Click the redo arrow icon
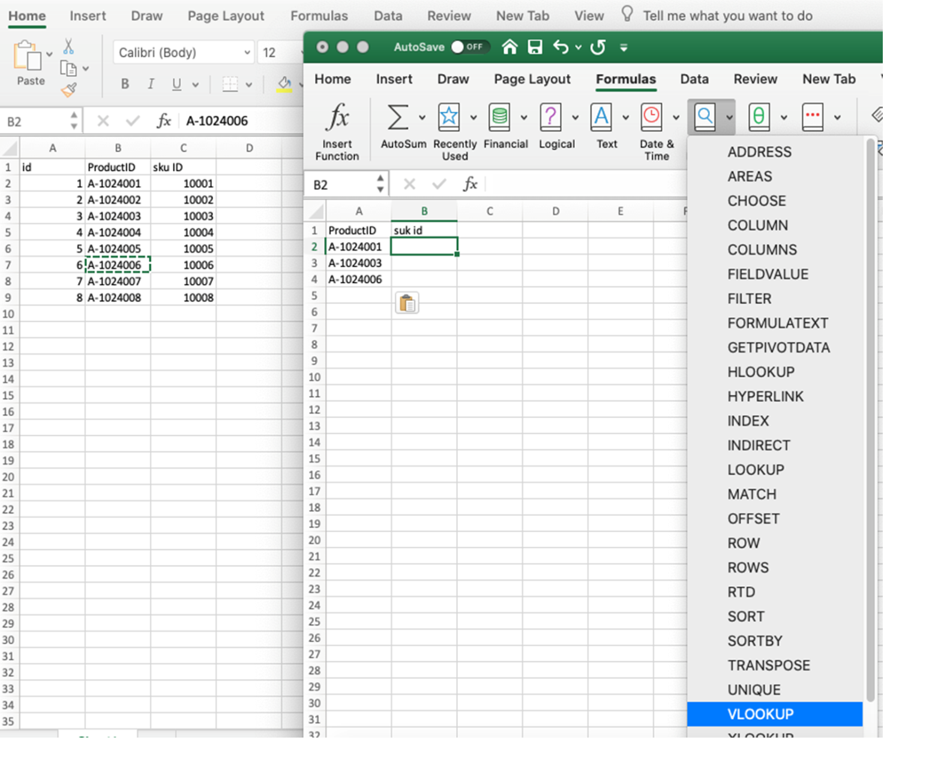This screenshot has height=761, width=950. [598, 47]
